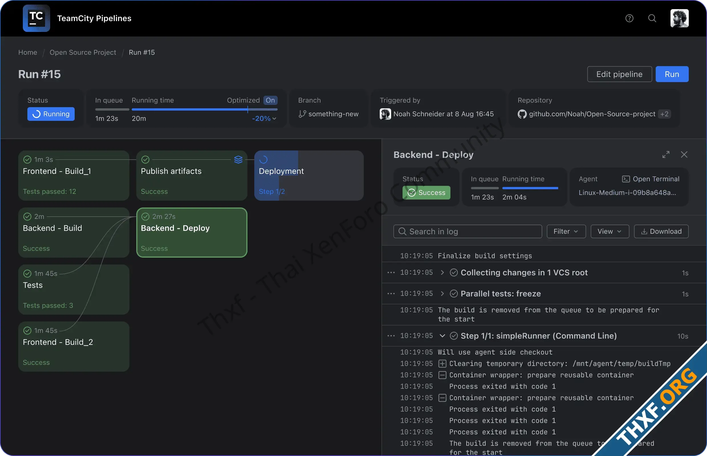Open the Filter dropdown in log

coord(566,231)
